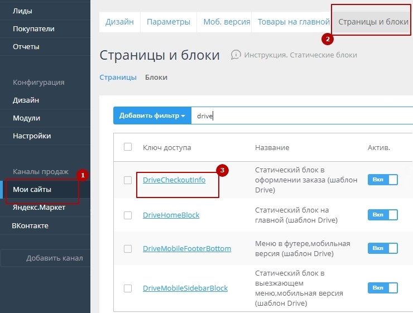
Task: Open the DriveMobileSidebarBlock block link
Action: coord(185,288)
